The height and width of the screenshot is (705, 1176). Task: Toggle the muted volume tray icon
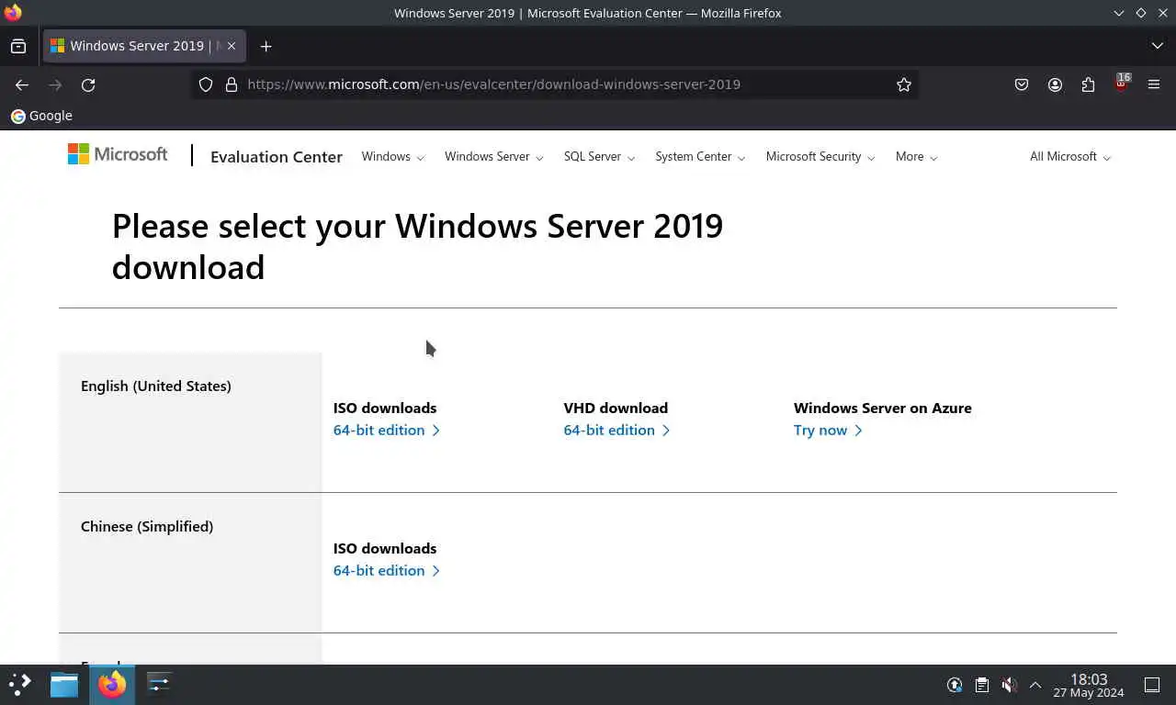[x=1009, y=685]
